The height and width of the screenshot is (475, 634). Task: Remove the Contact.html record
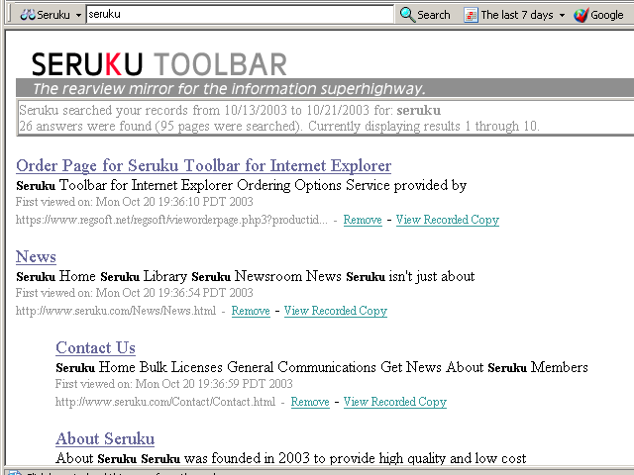click(310, 402)
